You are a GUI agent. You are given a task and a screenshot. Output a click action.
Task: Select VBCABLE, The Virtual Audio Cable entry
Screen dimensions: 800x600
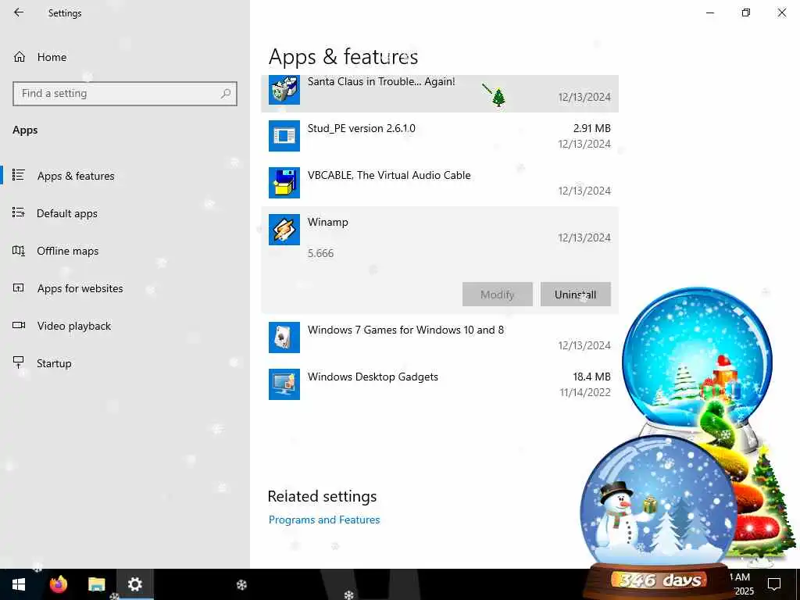pyautogui.click(x=440, y=183)
